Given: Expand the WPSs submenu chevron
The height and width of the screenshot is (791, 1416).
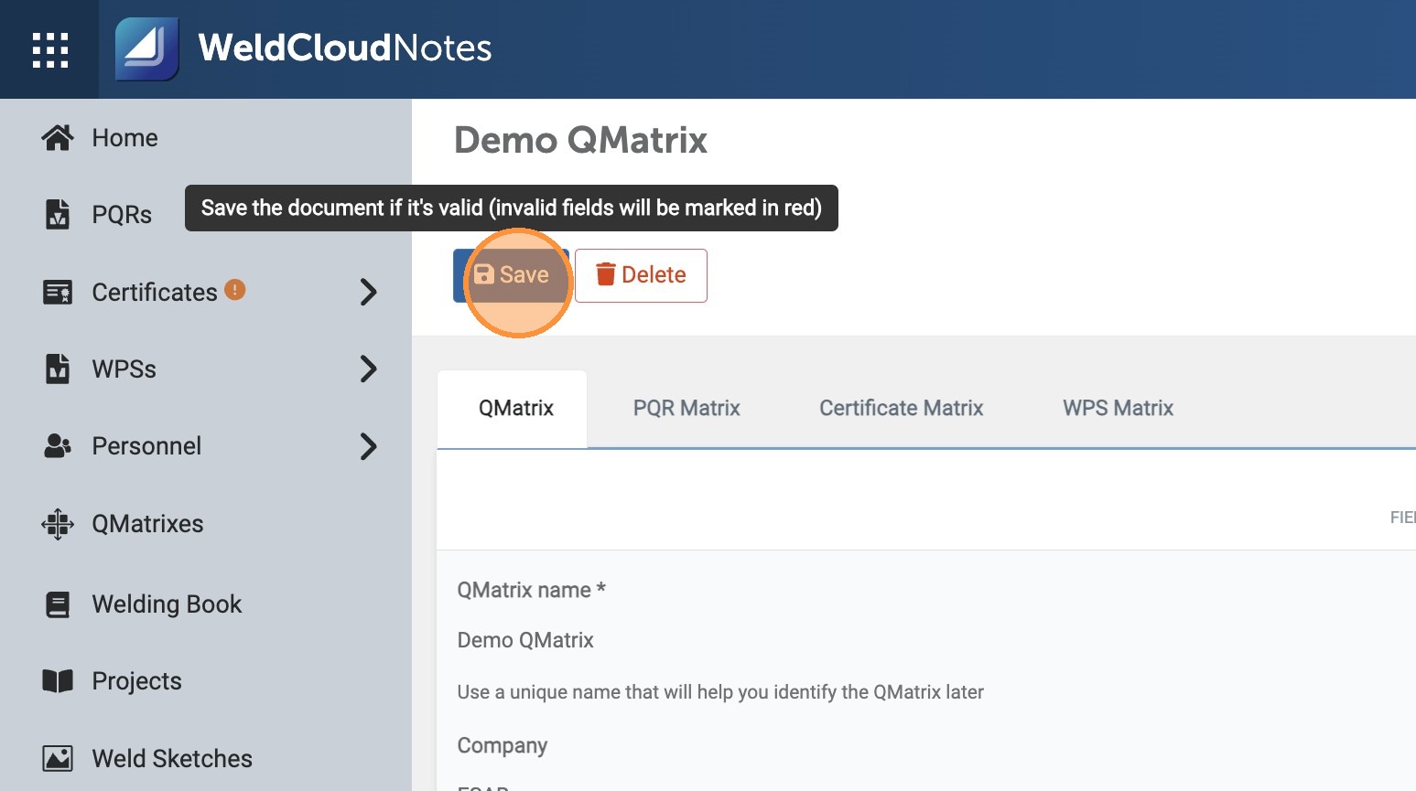Looking at the screenshot, I should pyautogui.click(x=368, y=369).
